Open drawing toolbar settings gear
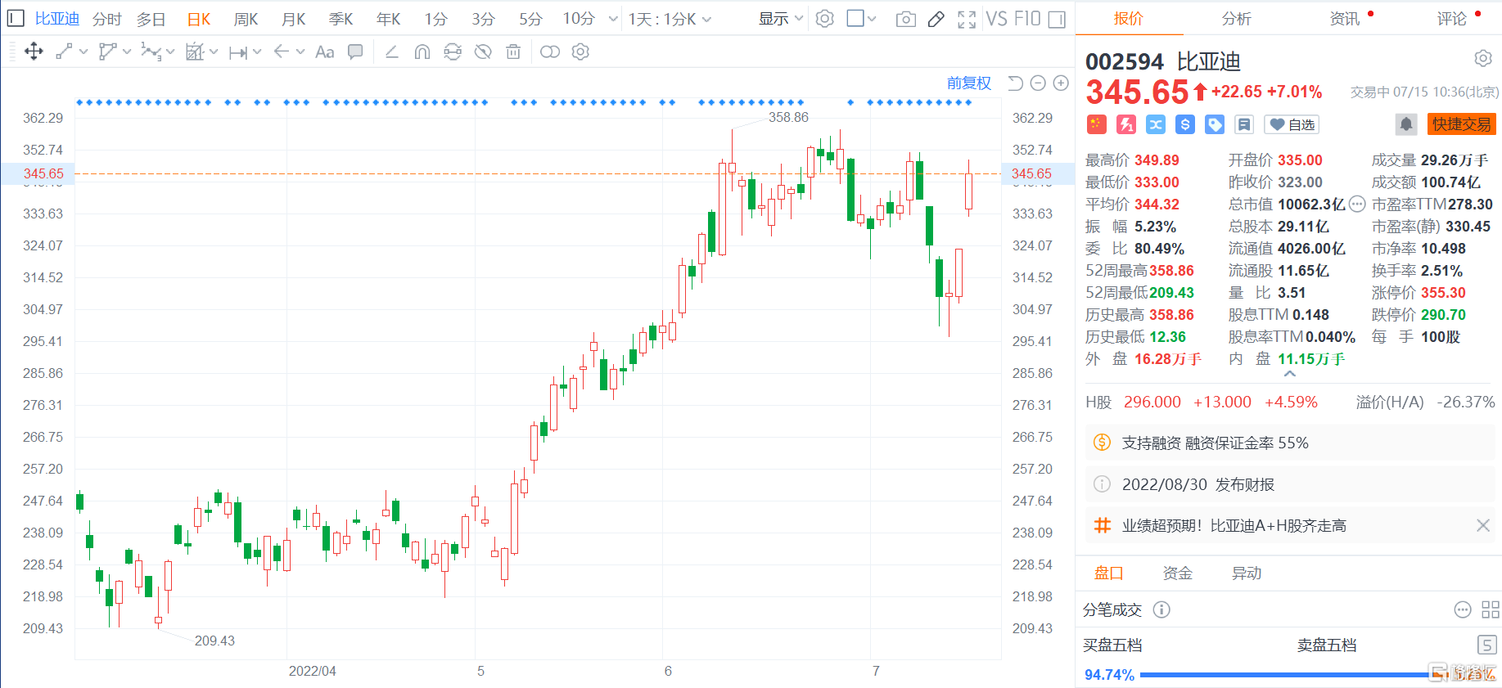Image resolution: width=1502 pixels, height=688 pixels. click(x=580, y=52)
